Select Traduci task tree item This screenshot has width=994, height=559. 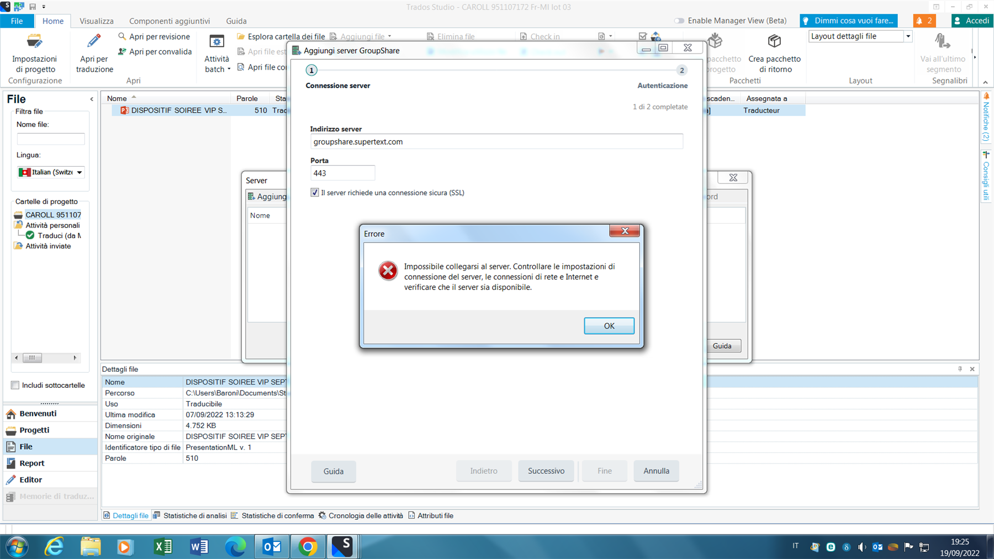coord(54,236)
